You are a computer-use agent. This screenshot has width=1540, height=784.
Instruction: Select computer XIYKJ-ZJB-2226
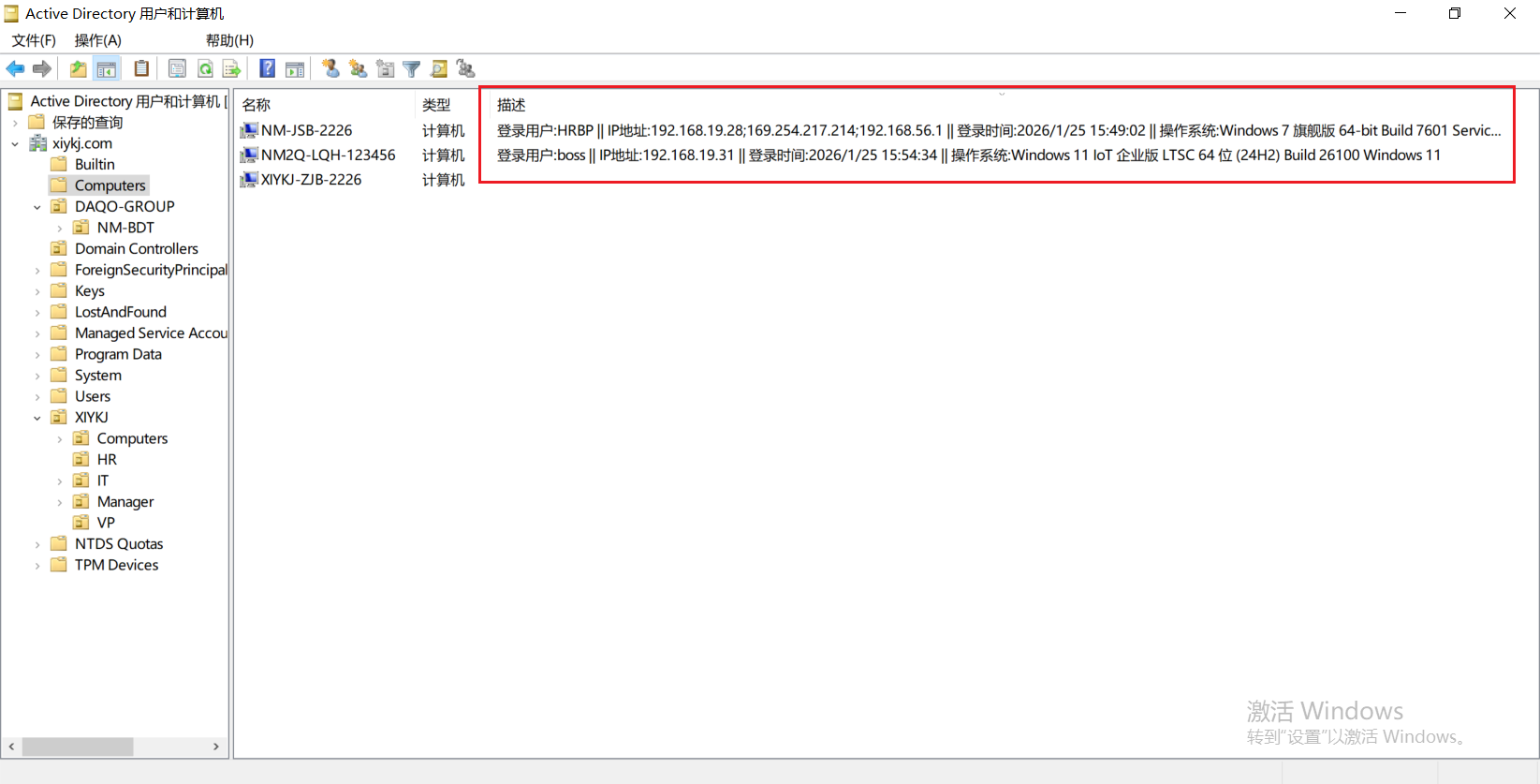(x=312, y=179)
